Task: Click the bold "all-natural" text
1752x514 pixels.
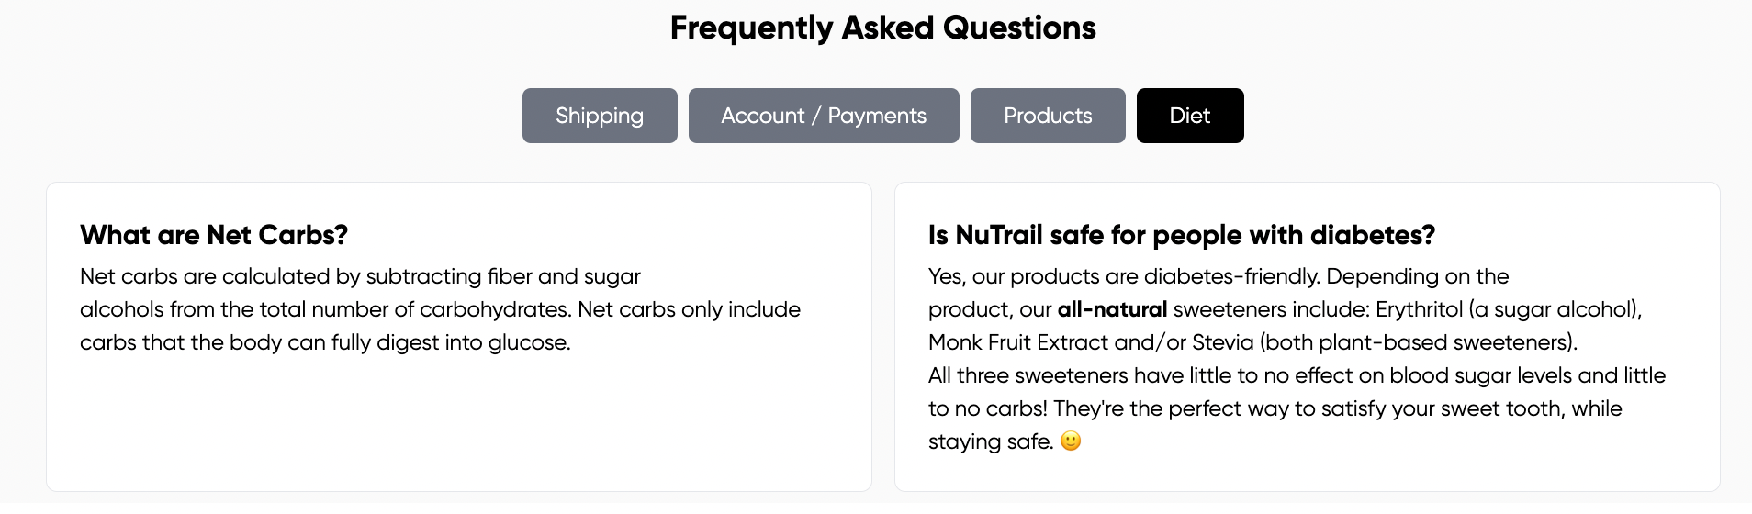Action: [x=1112, y=309]
